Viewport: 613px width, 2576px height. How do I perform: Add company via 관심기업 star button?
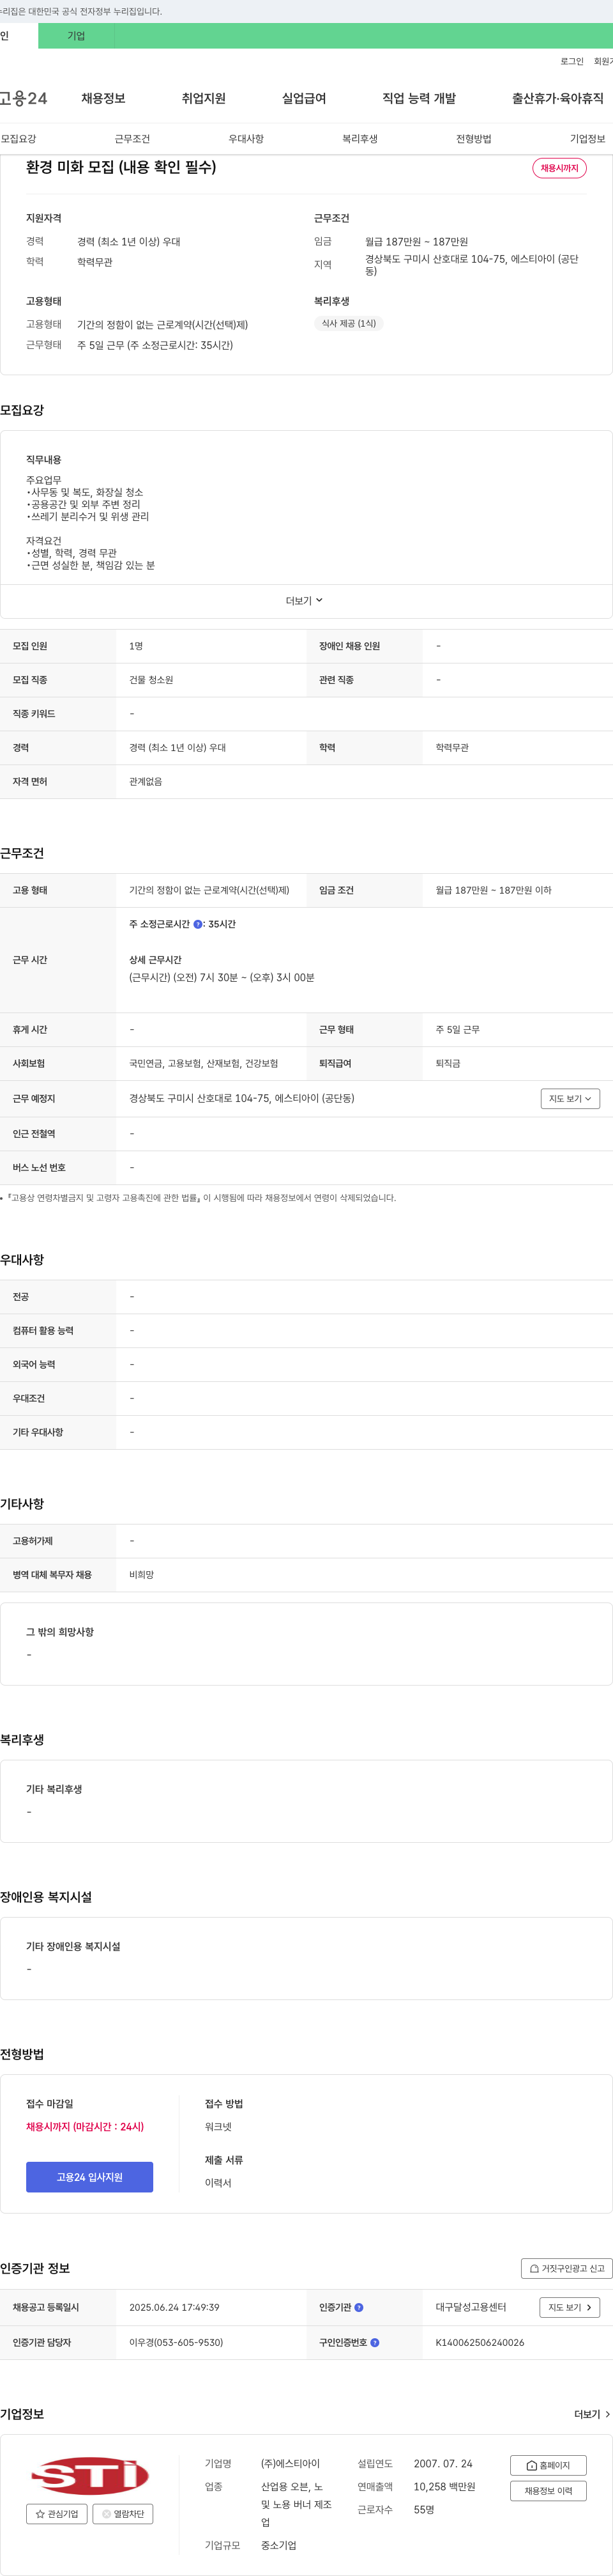click(x=57, y=2513)
